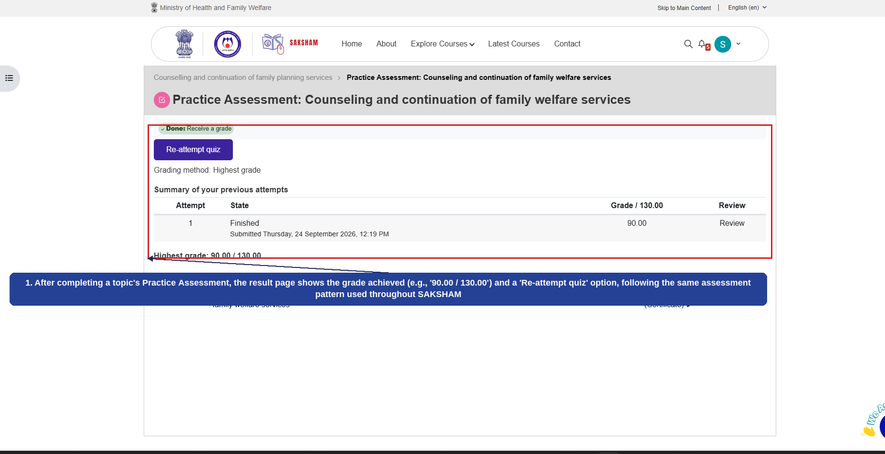This screenshot has height=454, width=885.
Task: Click Summary of your previous attempts heading
Action: tap(221, 190)
